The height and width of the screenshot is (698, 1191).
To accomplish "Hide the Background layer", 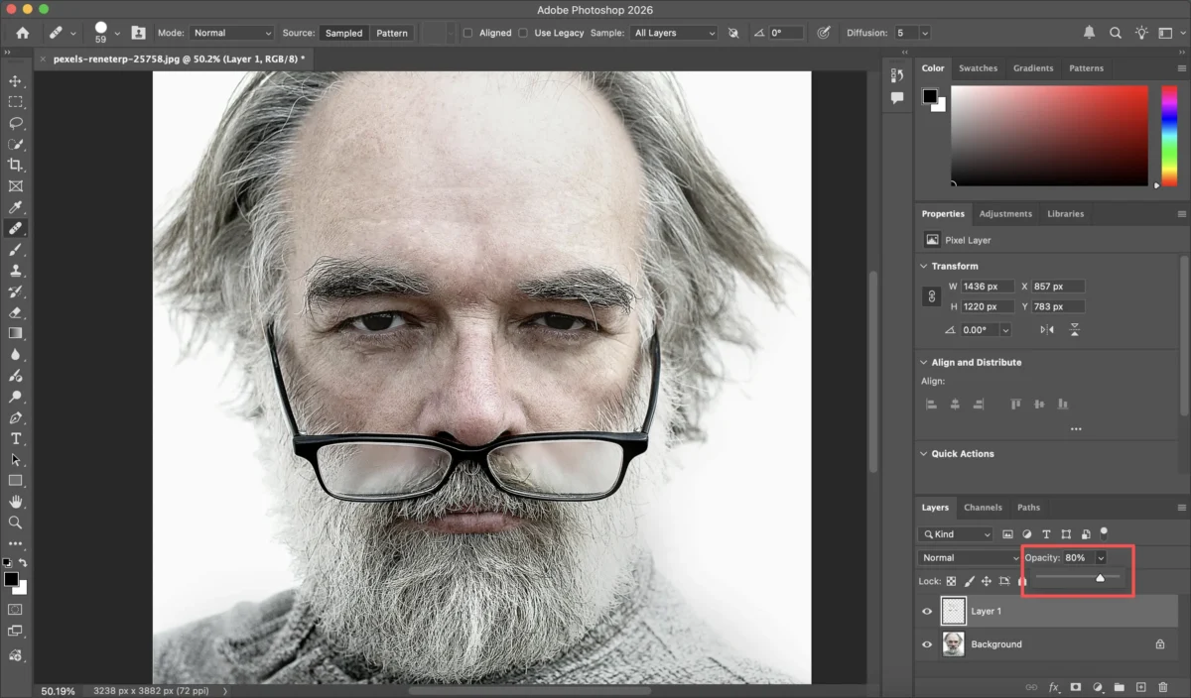I will click(x=926, y=644).
